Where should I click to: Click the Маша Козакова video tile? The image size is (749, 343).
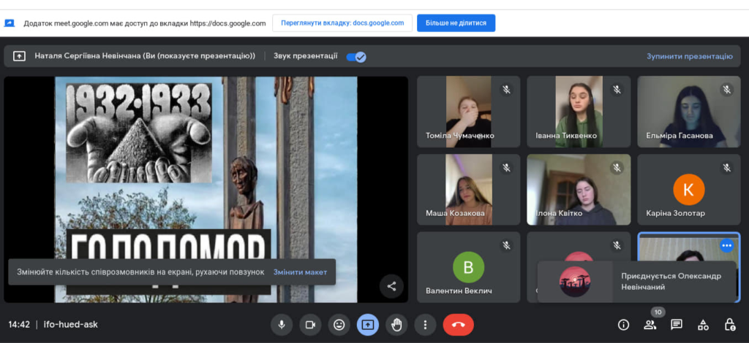coord(468,190)
